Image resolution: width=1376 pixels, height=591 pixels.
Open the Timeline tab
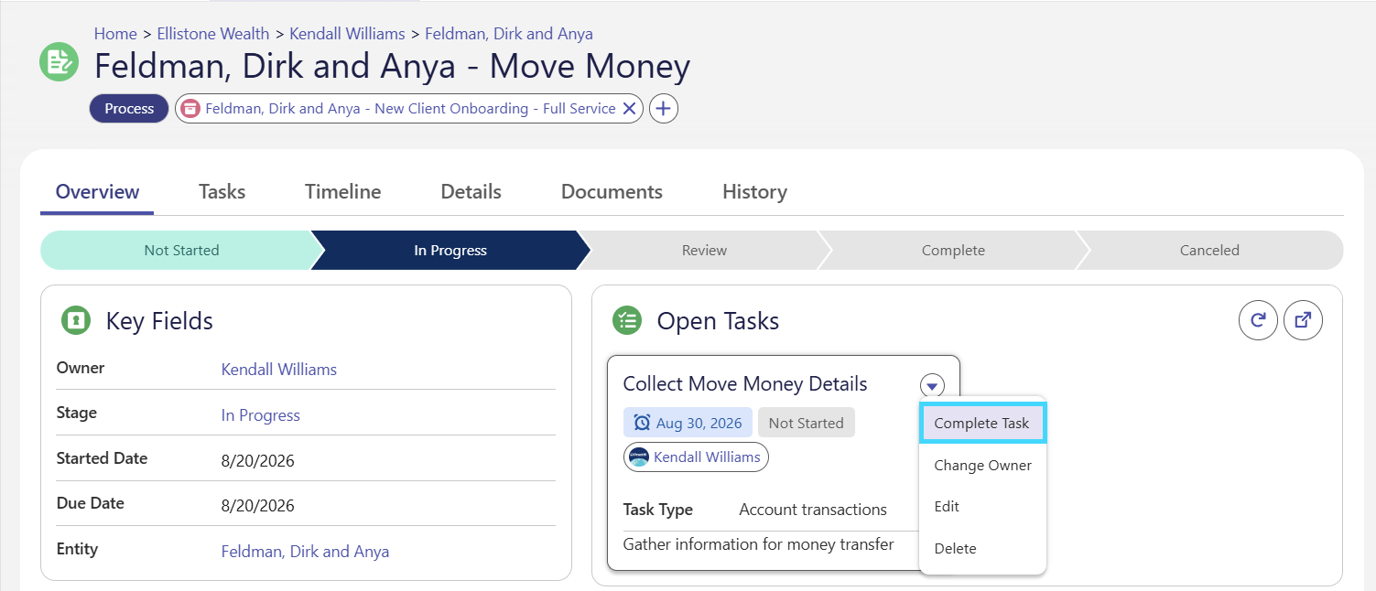342,192
